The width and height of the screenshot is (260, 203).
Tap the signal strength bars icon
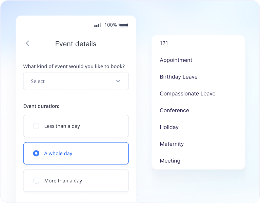[98, 25]
